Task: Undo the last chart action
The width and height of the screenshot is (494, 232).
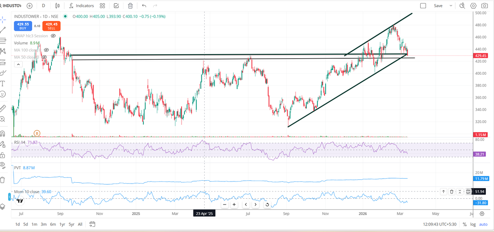Action: (x=144, y=6)
